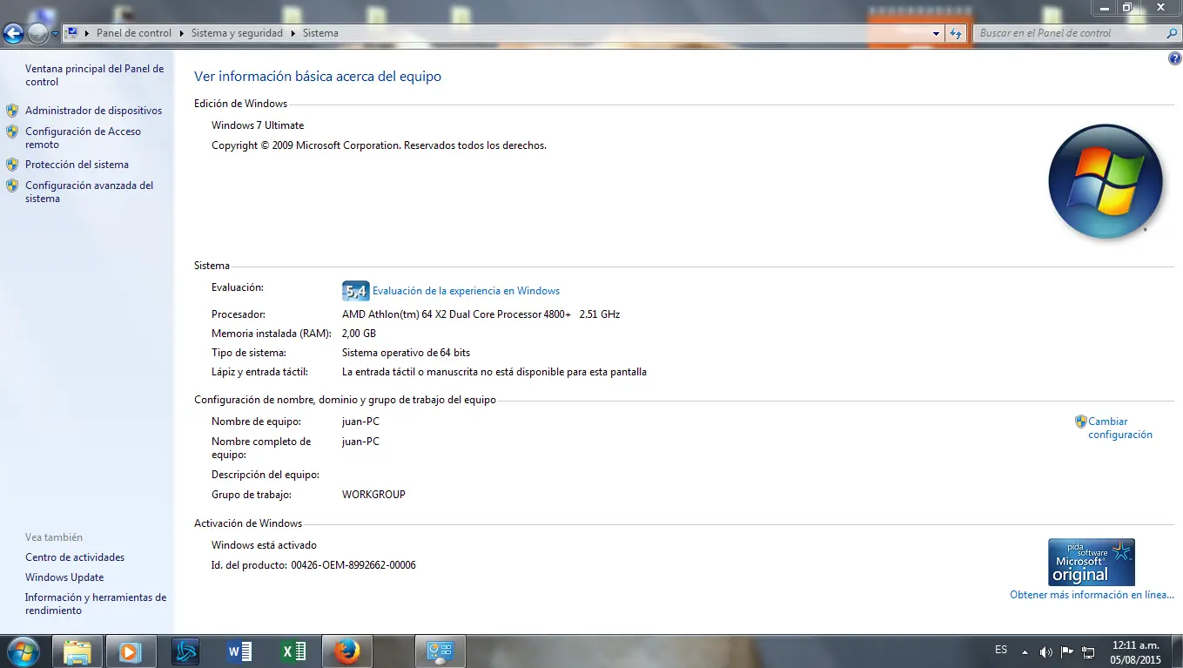1183x668 pixels.
Task: Click the Sistema breadcrumb item
Action: [x=320, y=33]
